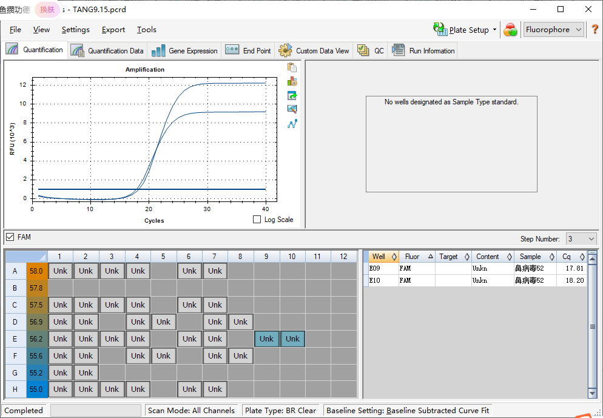Viewport: 603px width, 418px height.
Task: Open the Step Number dropdown
Action: pyautogui.click(x=581, y=239)
